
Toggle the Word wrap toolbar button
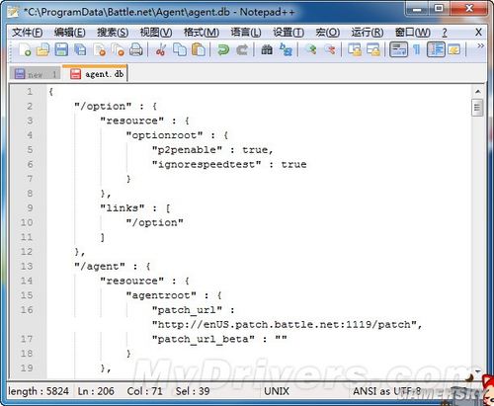tap(398, 49)
